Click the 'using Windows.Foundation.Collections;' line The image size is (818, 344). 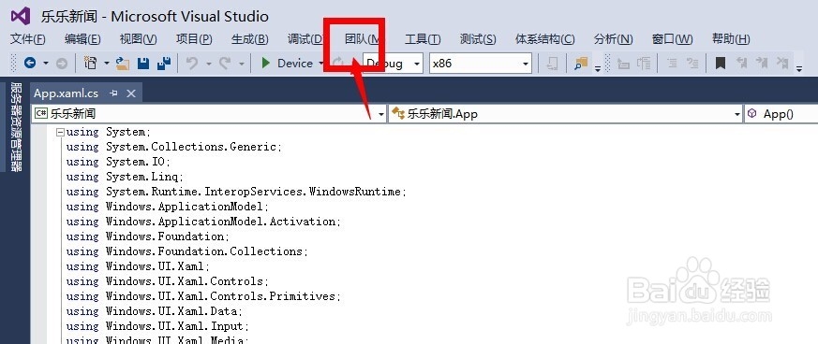(x=187, y=251)
